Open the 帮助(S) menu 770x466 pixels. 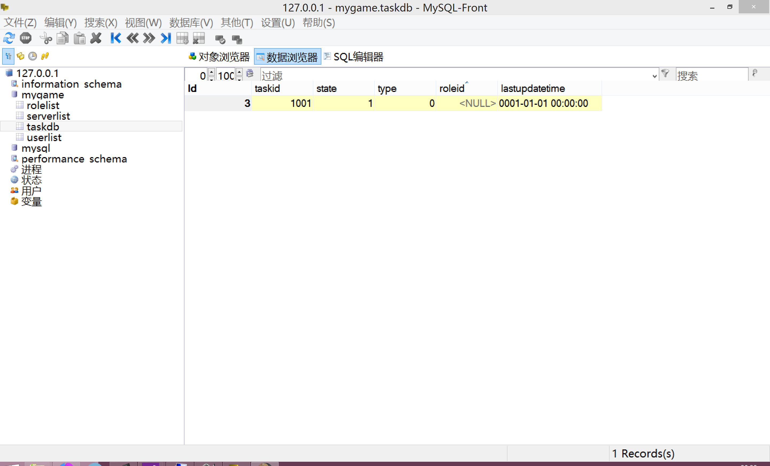(318, 22)
